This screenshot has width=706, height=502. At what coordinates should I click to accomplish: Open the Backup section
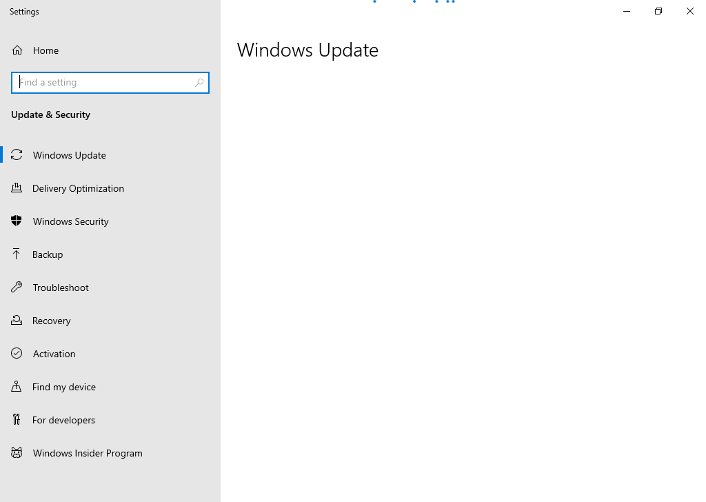(110, 254)
